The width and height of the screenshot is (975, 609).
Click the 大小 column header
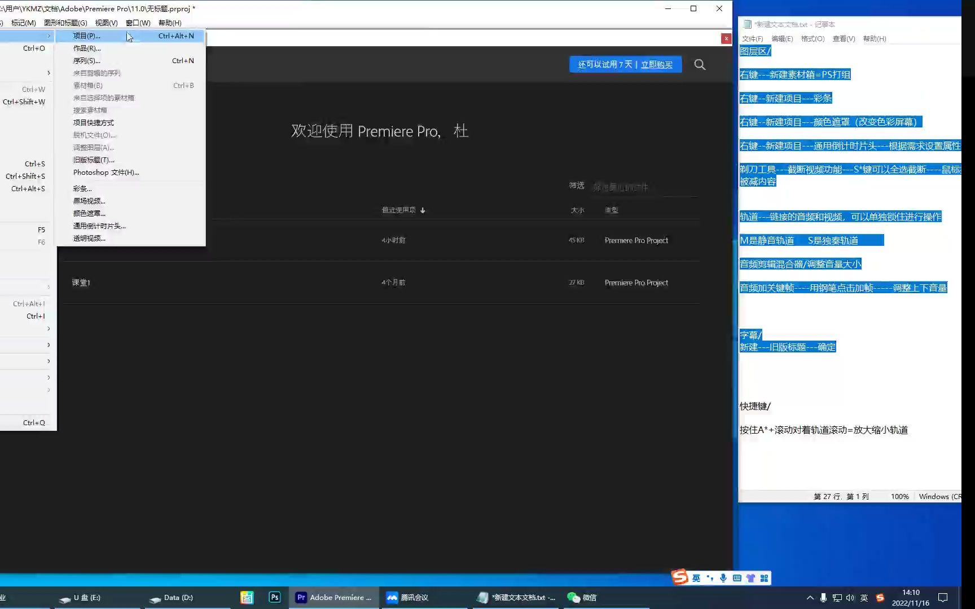tap(577, 210)
